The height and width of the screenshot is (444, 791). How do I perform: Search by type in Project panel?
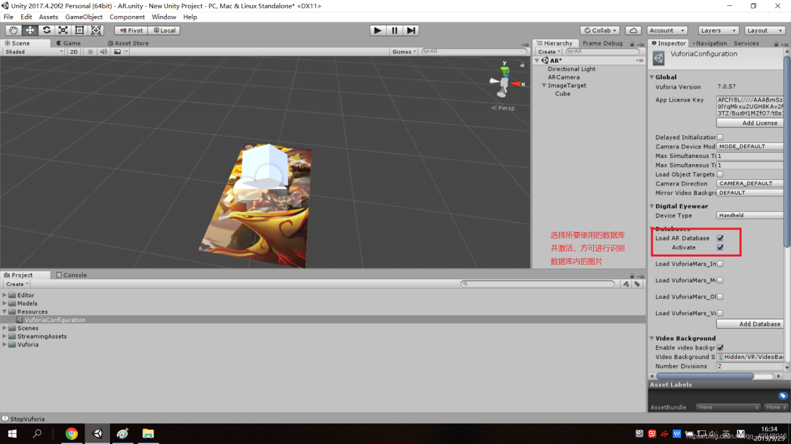(x=626, y=284)
